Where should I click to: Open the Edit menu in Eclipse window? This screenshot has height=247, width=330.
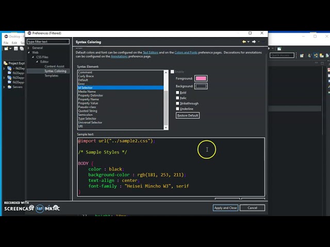14,43
